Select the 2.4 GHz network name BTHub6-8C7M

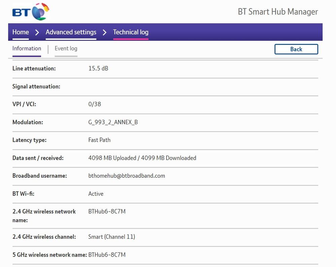pyautogui.click(x=107, y=211)
